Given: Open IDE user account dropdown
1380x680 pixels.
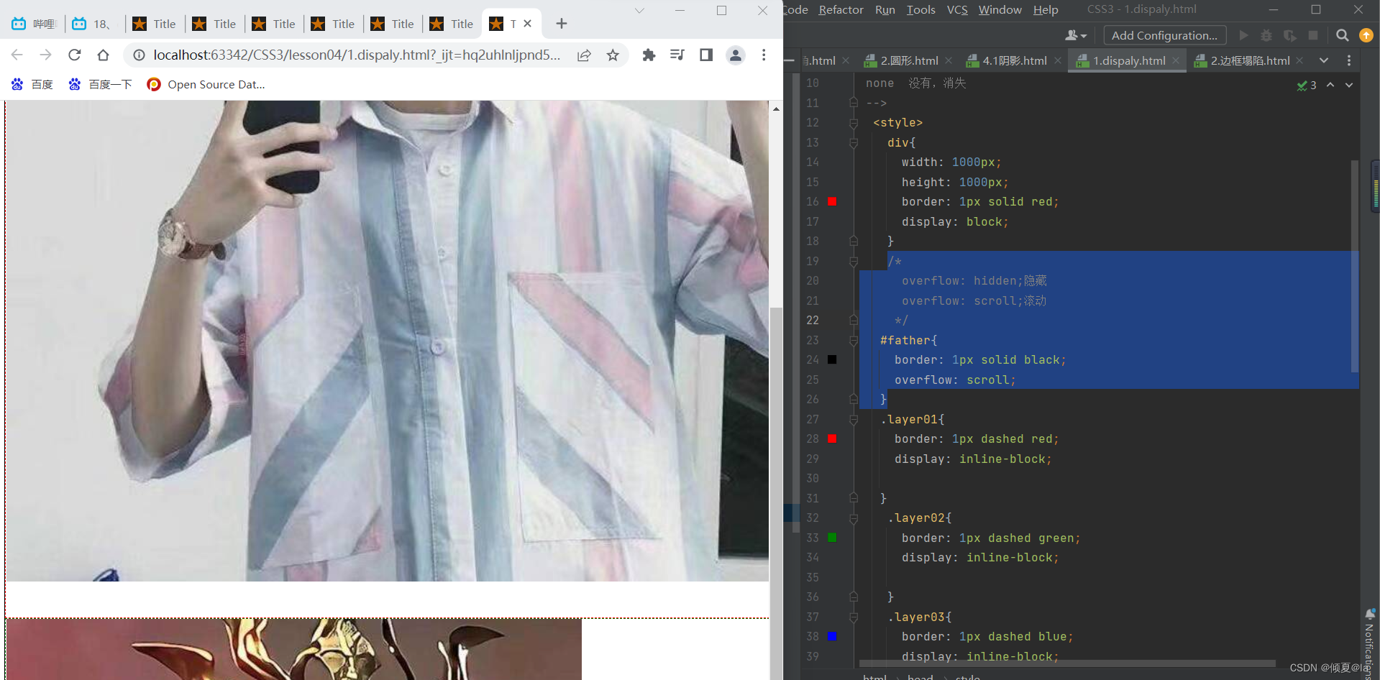Looking at the screenshot, I should coord(1076,35).
